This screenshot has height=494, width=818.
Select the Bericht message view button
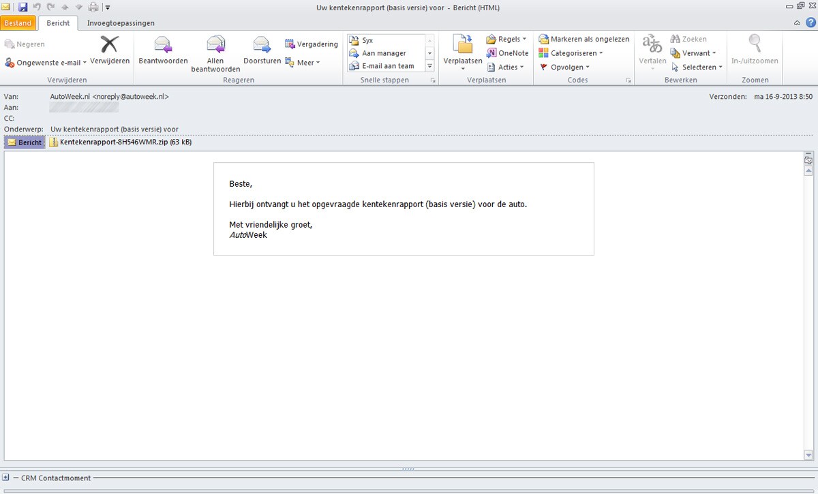25,142
